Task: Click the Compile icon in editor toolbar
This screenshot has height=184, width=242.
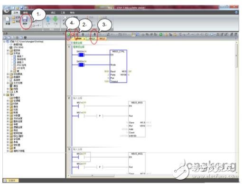Action: (x=77, y=34)
